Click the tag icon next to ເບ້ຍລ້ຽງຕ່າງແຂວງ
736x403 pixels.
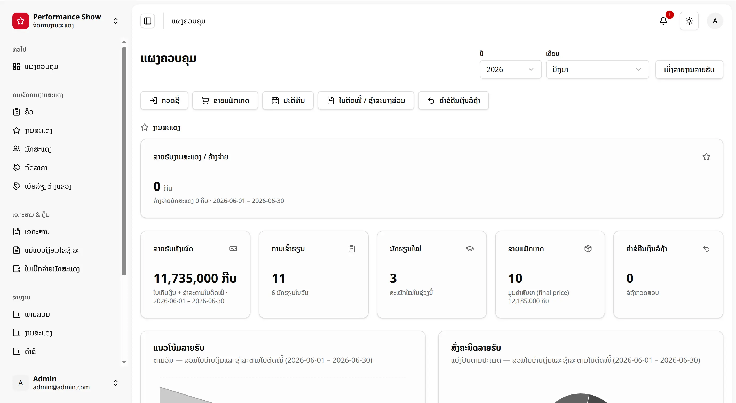tap(17, 186)
